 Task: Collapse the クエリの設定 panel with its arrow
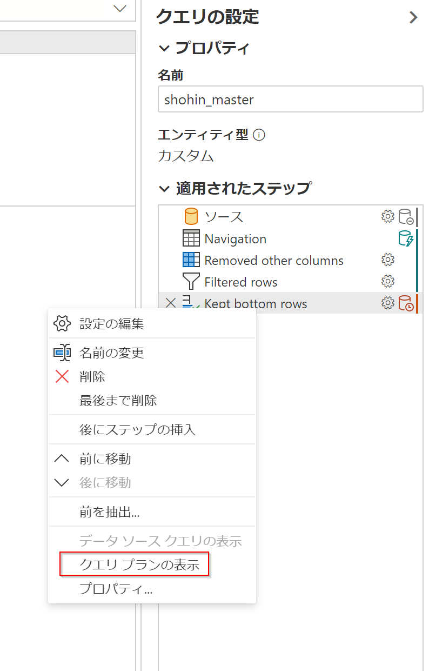click(x=414, y=18)
